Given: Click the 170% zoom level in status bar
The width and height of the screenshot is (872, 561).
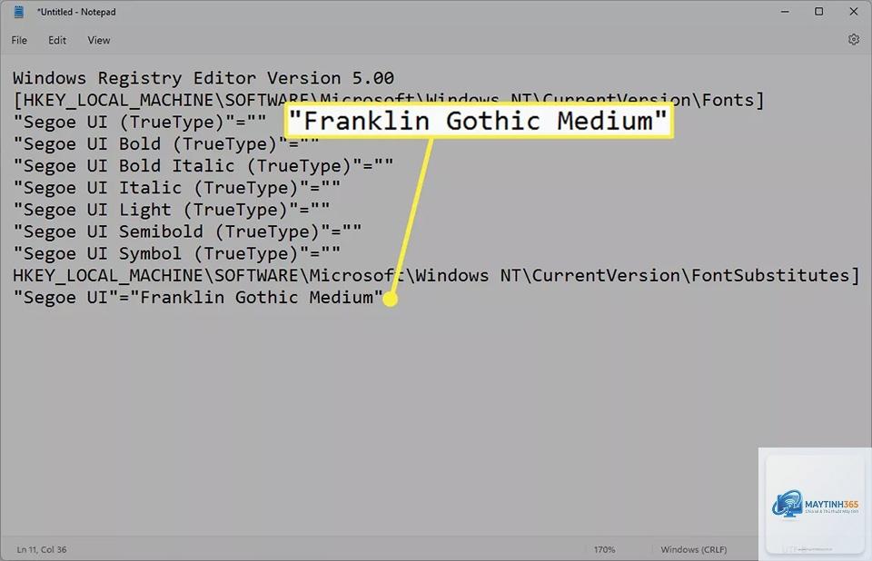Looking at the screenshot, I should 604,549.
